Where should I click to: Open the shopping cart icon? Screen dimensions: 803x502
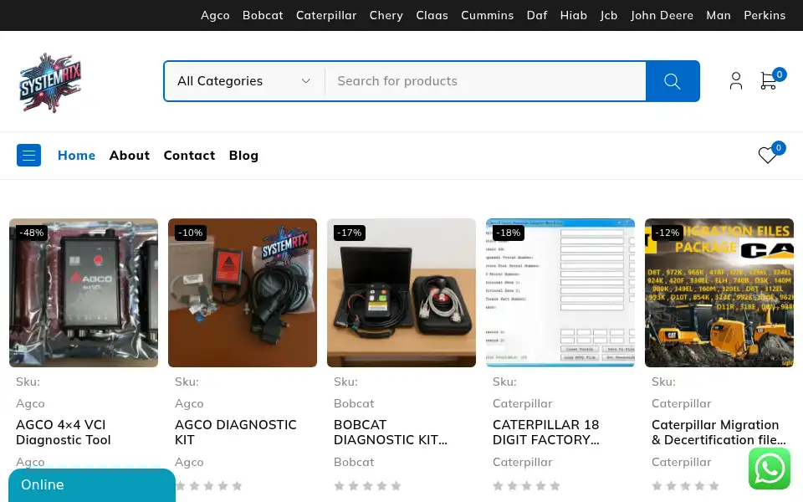click(769, 81)
